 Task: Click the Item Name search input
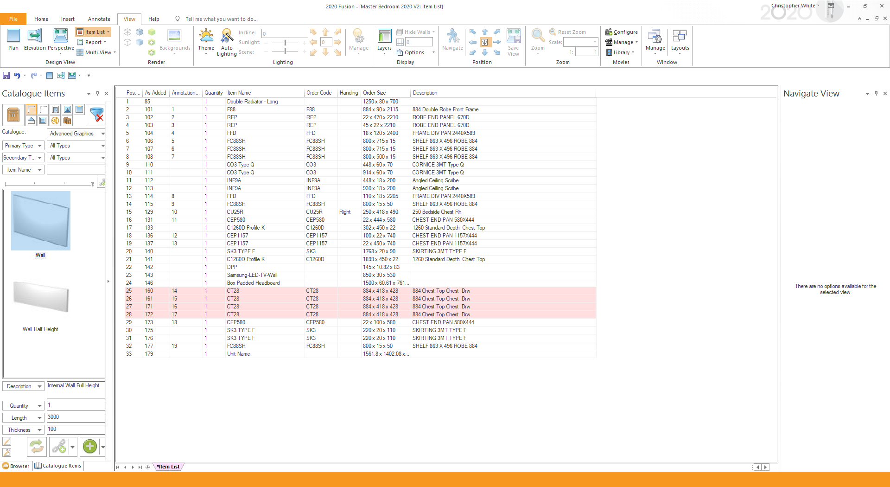pos(76,170)
